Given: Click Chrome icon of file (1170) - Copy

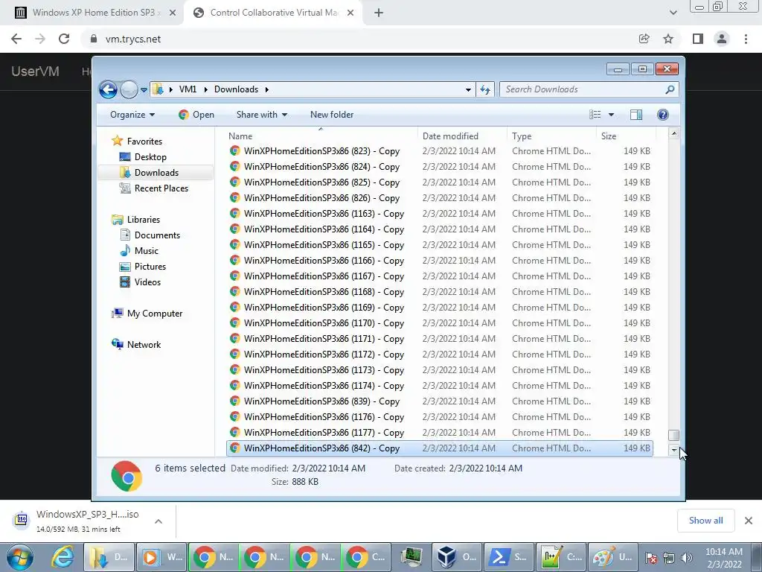Looking at the screenshot, I should pyautogui.click(x=234, y=323).
